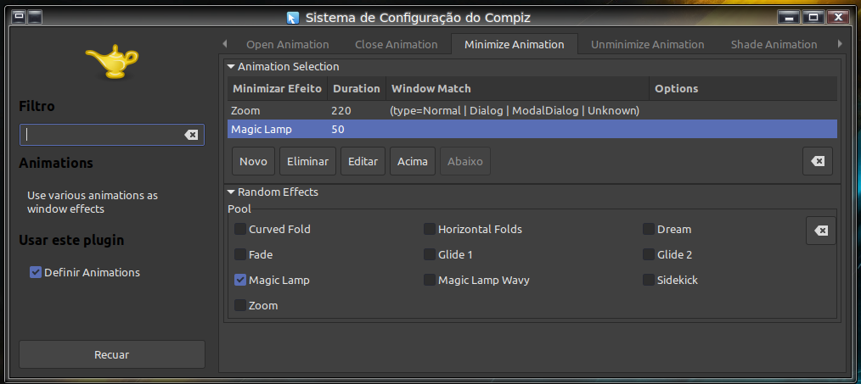Viewport: 861px width, 384px height.
Task: Minimize the Compiz settings window
Action: point(789,17)
